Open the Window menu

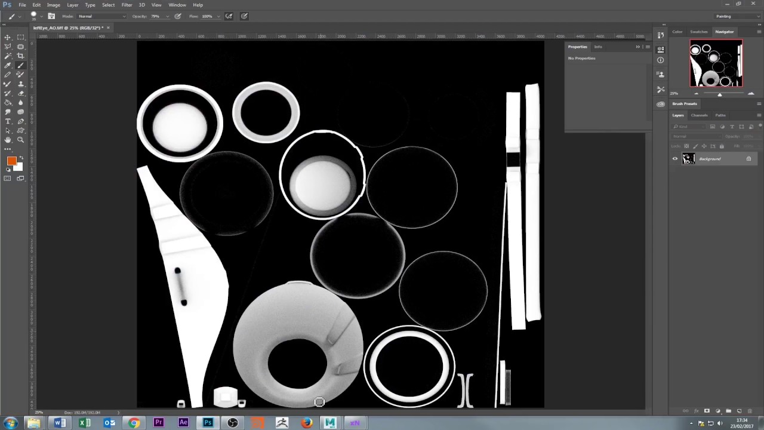click(x=177, y=5)
